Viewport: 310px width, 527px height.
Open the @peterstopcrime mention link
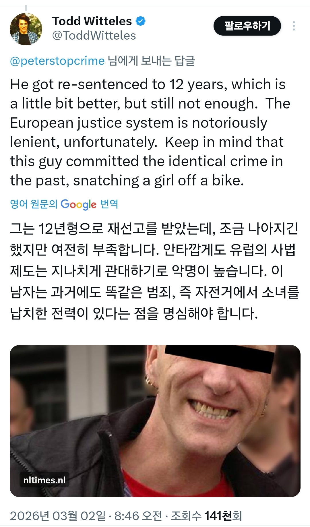click(x=57, y=61)
